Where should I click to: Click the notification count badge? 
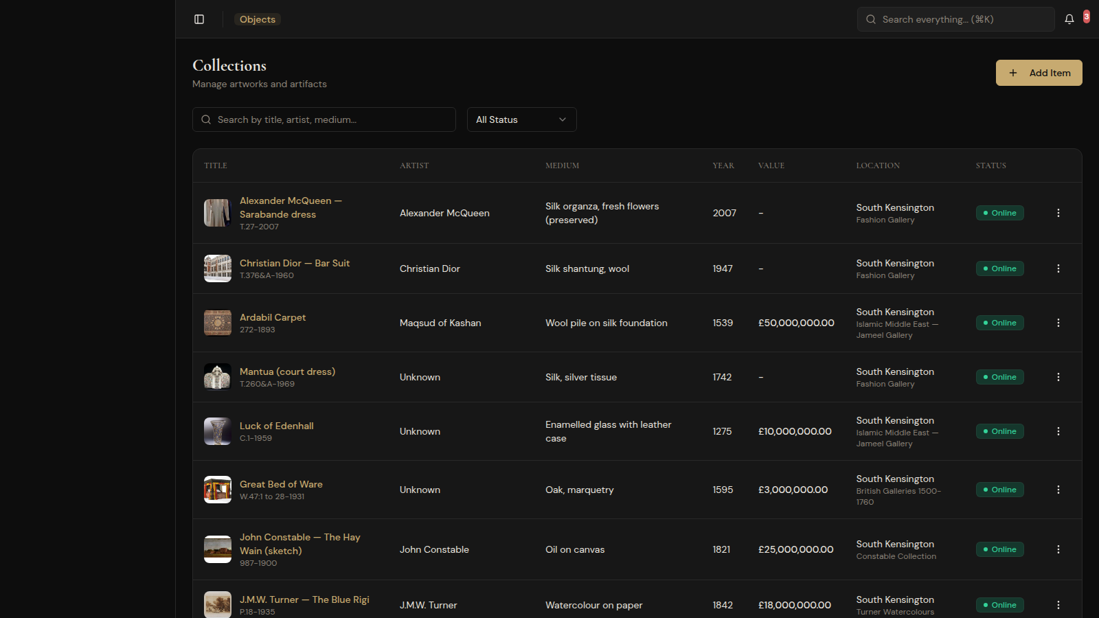tap(1086, 15)
